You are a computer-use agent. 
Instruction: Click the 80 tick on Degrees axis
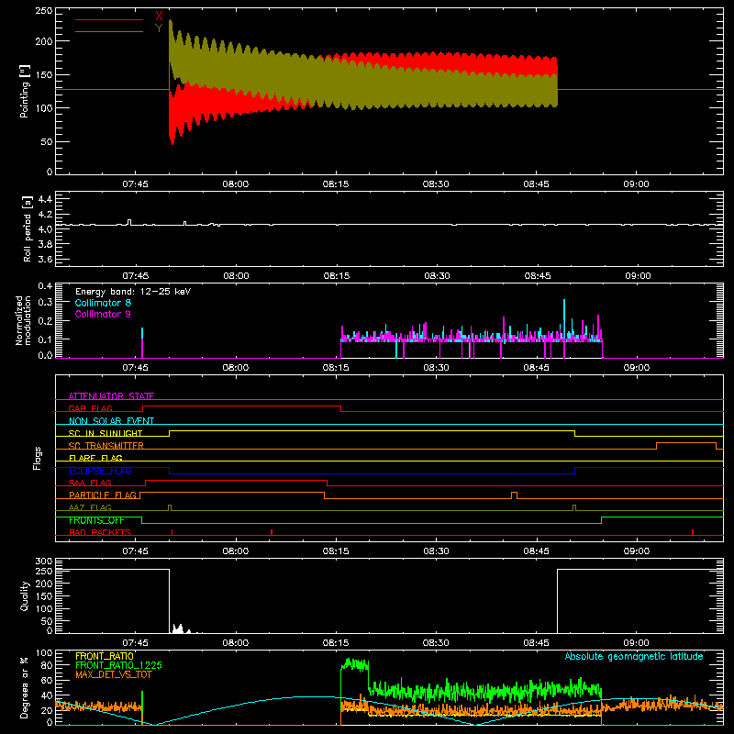47,665
